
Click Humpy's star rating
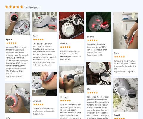[x=66, y=101]
